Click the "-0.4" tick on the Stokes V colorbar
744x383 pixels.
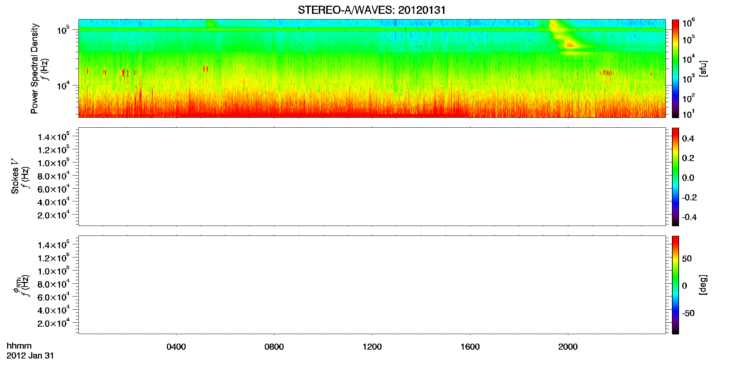point(689,217)
